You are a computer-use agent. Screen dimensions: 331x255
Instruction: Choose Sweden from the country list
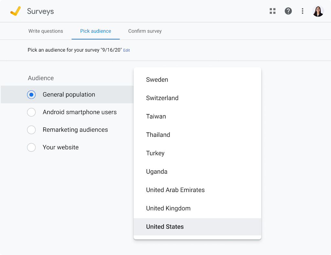tap(157, 80)
